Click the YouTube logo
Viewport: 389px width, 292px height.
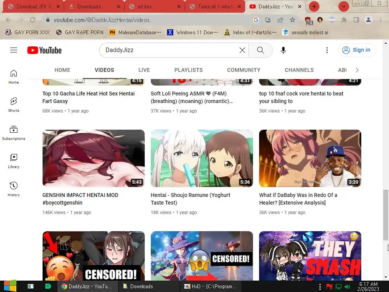44,50
